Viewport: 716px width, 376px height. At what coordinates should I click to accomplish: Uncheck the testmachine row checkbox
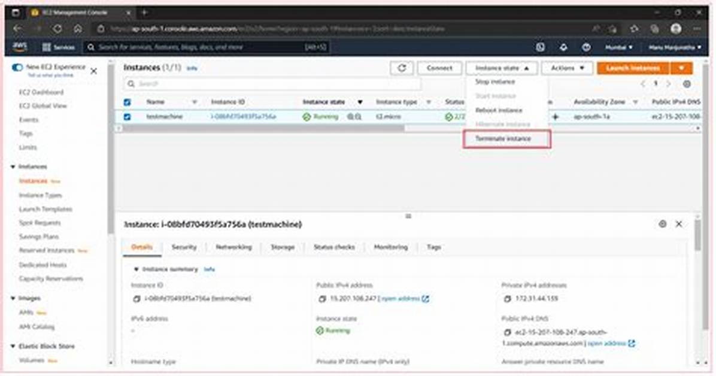click(128, 117)
